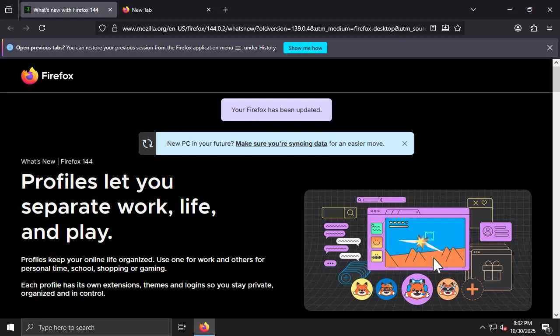Open the muted volume tray icon
Screen dimensions: 560x336
[503, 327]
